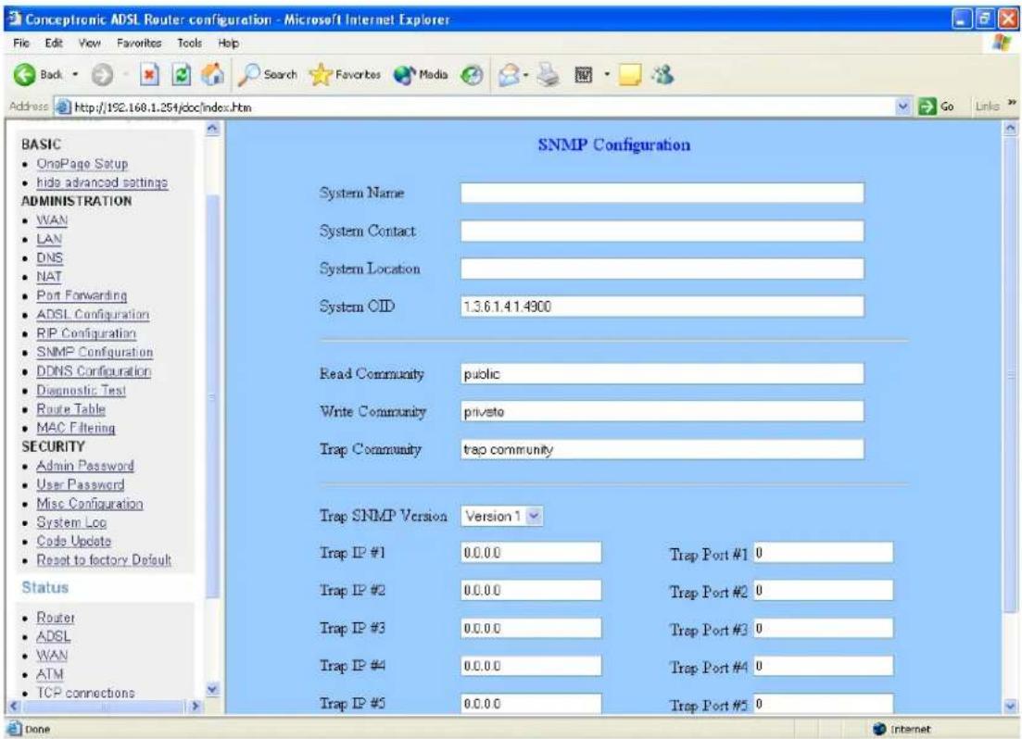Click main page scrollbar down arrow
Viewport: 1022px width, 739px height.
pyautogui.click(x=1010, y=705)
